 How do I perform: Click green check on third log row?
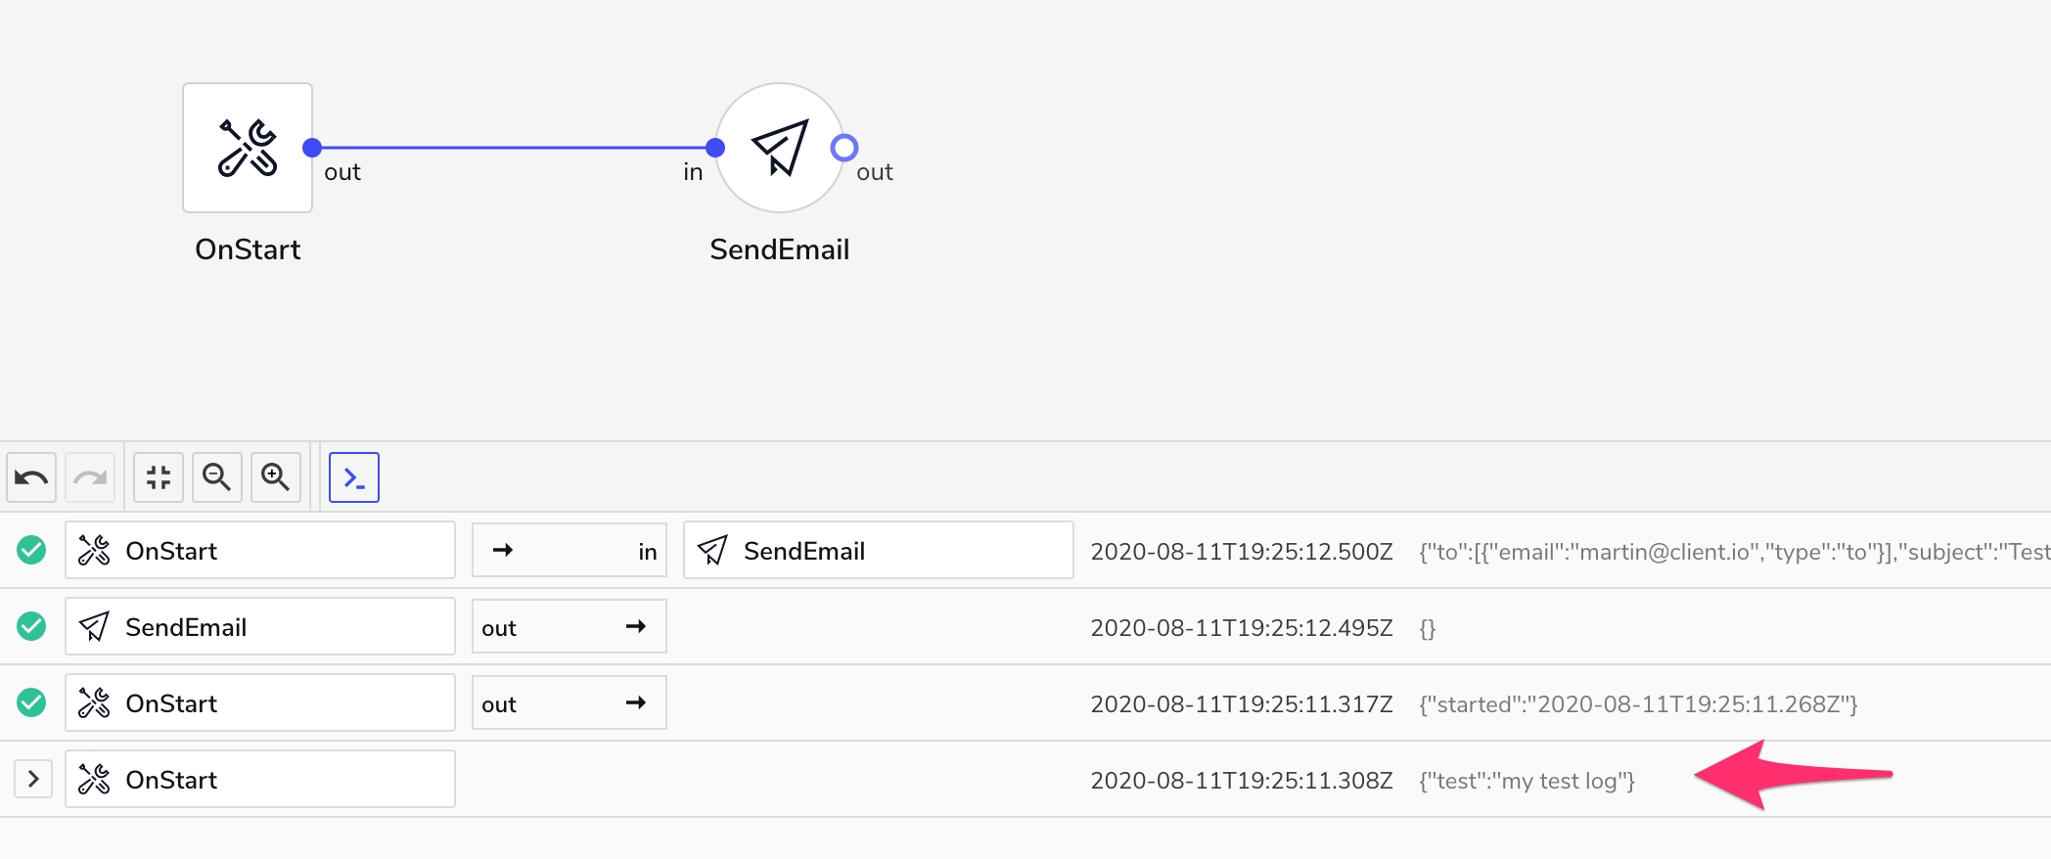pyautogui.click(x=31, y=702)
